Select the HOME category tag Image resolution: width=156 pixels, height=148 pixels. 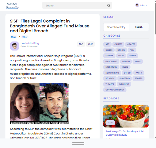pyautogui.click(x=138, y=62)
